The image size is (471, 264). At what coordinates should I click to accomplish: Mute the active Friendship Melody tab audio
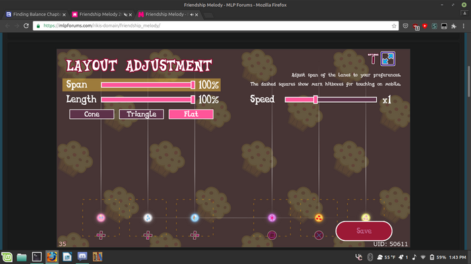192,14
